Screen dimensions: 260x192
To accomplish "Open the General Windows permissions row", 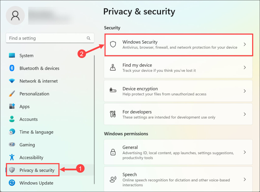I will click(x=178, y=152).
